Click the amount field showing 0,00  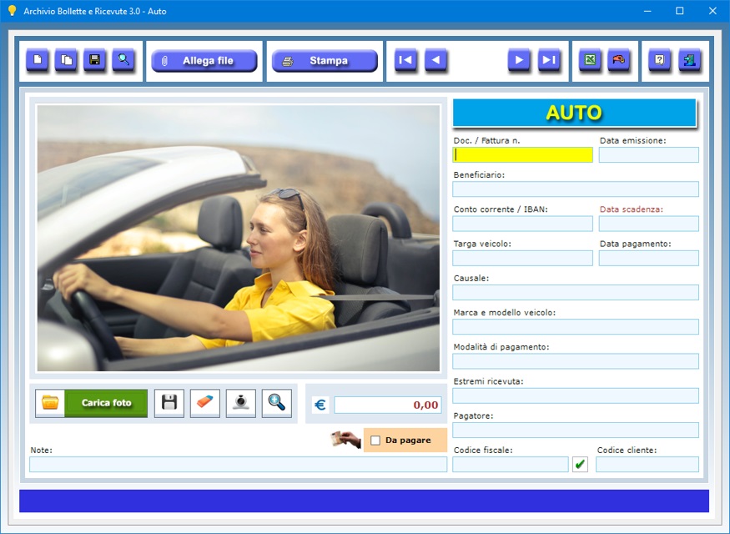coord(387,405)
